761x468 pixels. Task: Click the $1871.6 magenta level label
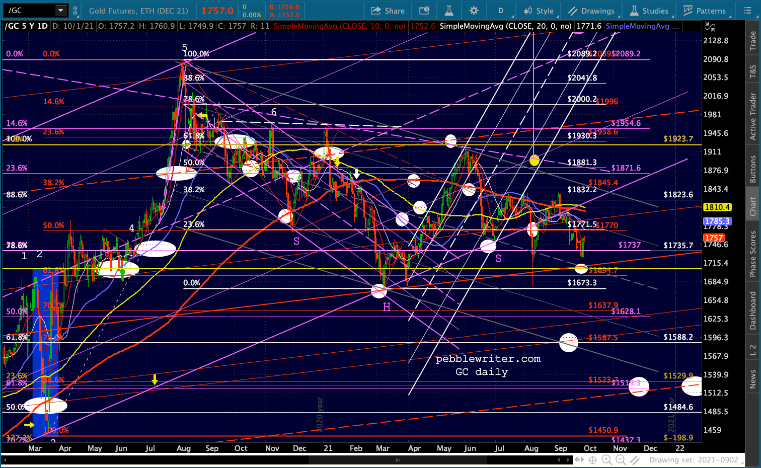point(626,168)
